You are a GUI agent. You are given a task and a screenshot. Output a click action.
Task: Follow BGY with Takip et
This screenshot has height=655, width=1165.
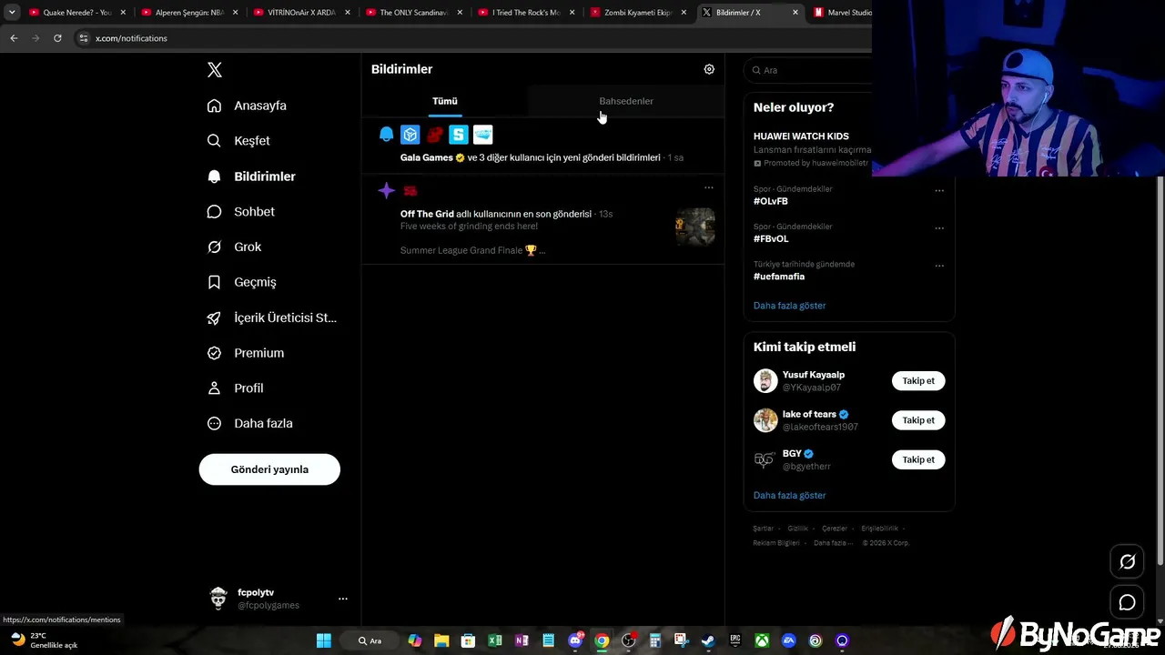click(x=918, y=459)
